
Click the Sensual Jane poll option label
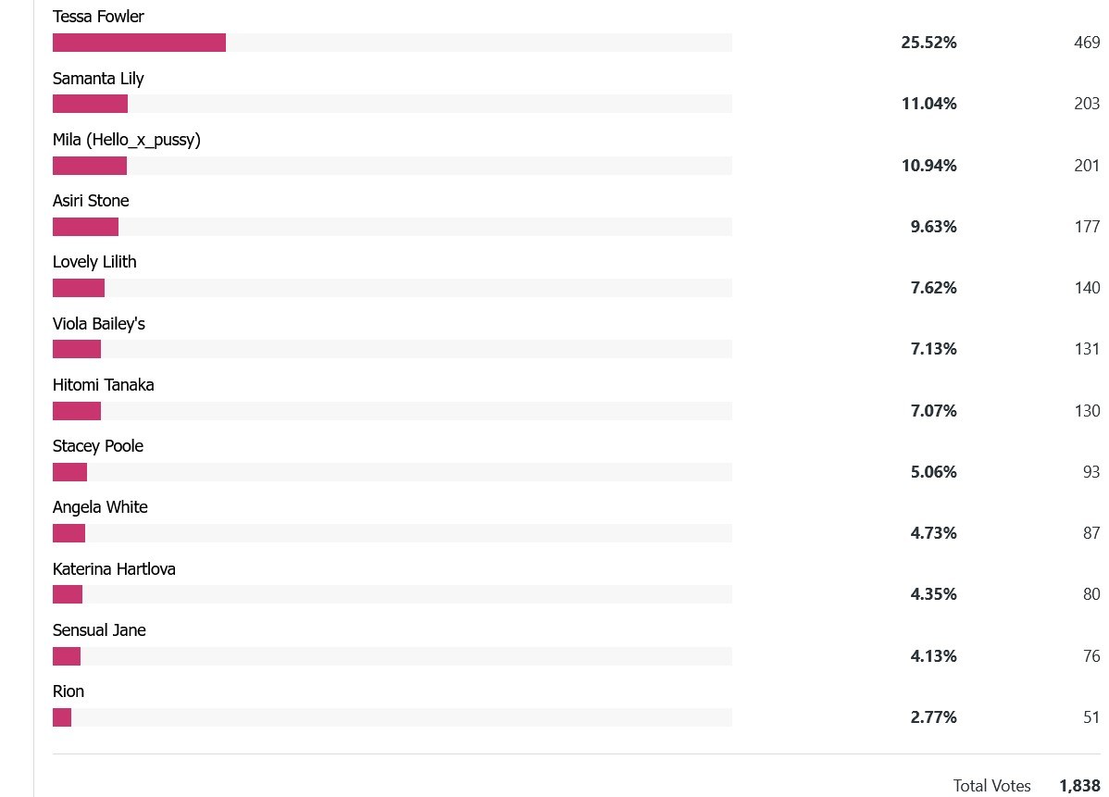(99, 630)
